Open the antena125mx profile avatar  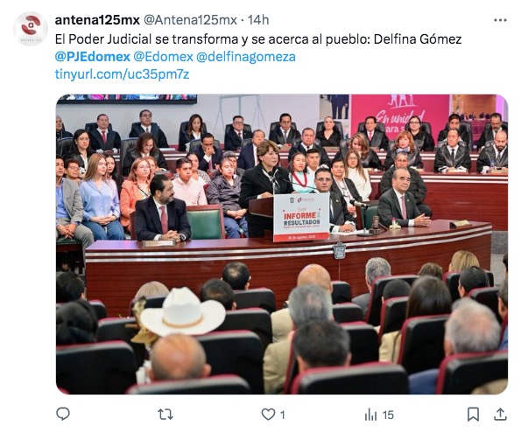pyautogui.click(x=31, y=28)
